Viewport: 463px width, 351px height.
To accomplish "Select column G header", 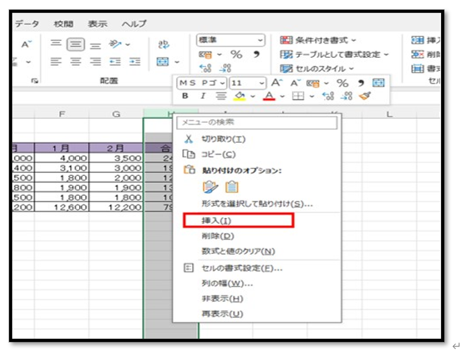I will click(x=116, y=114).
